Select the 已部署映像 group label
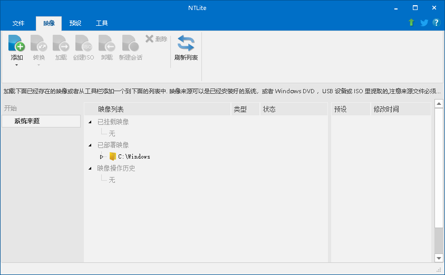This screenshot has width=445, height=275. 113,145
